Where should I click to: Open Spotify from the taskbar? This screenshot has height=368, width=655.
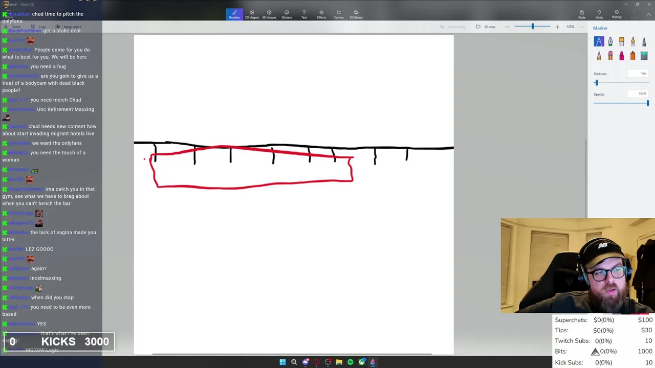click(x=350, y=362)
